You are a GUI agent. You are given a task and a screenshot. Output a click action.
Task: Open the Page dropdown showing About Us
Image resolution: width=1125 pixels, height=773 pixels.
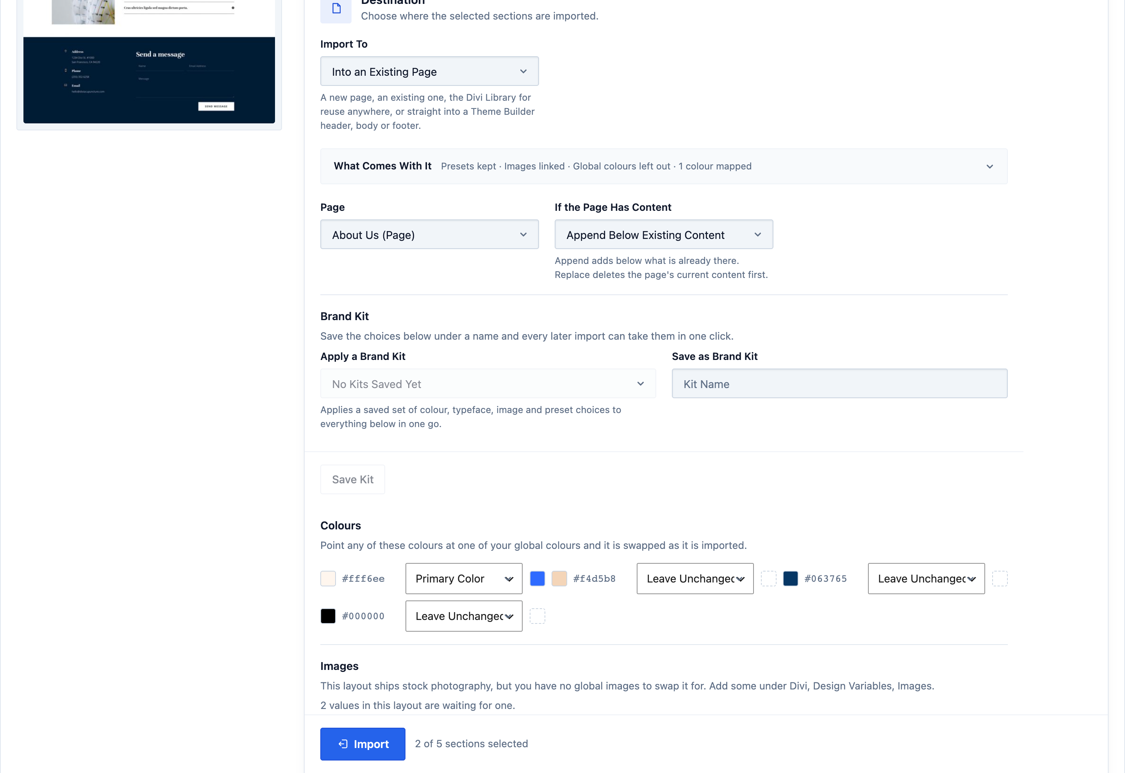pyautogui.click(x=429, y=234)
